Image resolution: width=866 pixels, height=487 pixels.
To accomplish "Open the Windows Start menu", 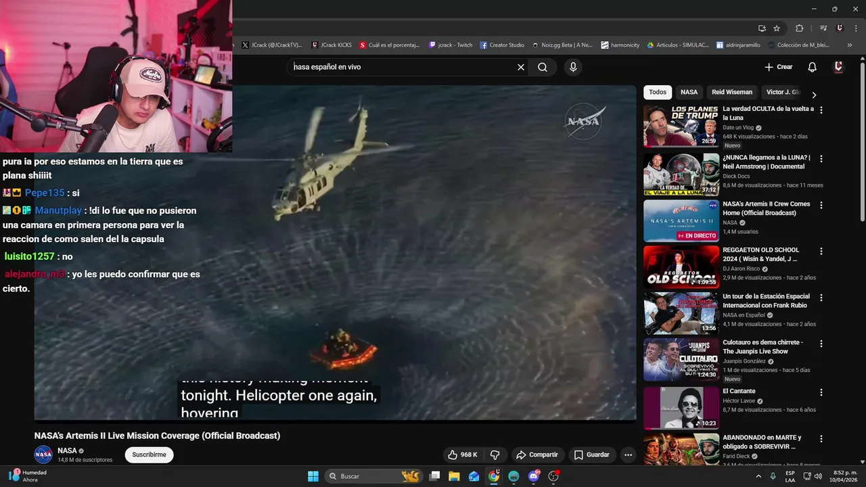I will tap(313, 476).
